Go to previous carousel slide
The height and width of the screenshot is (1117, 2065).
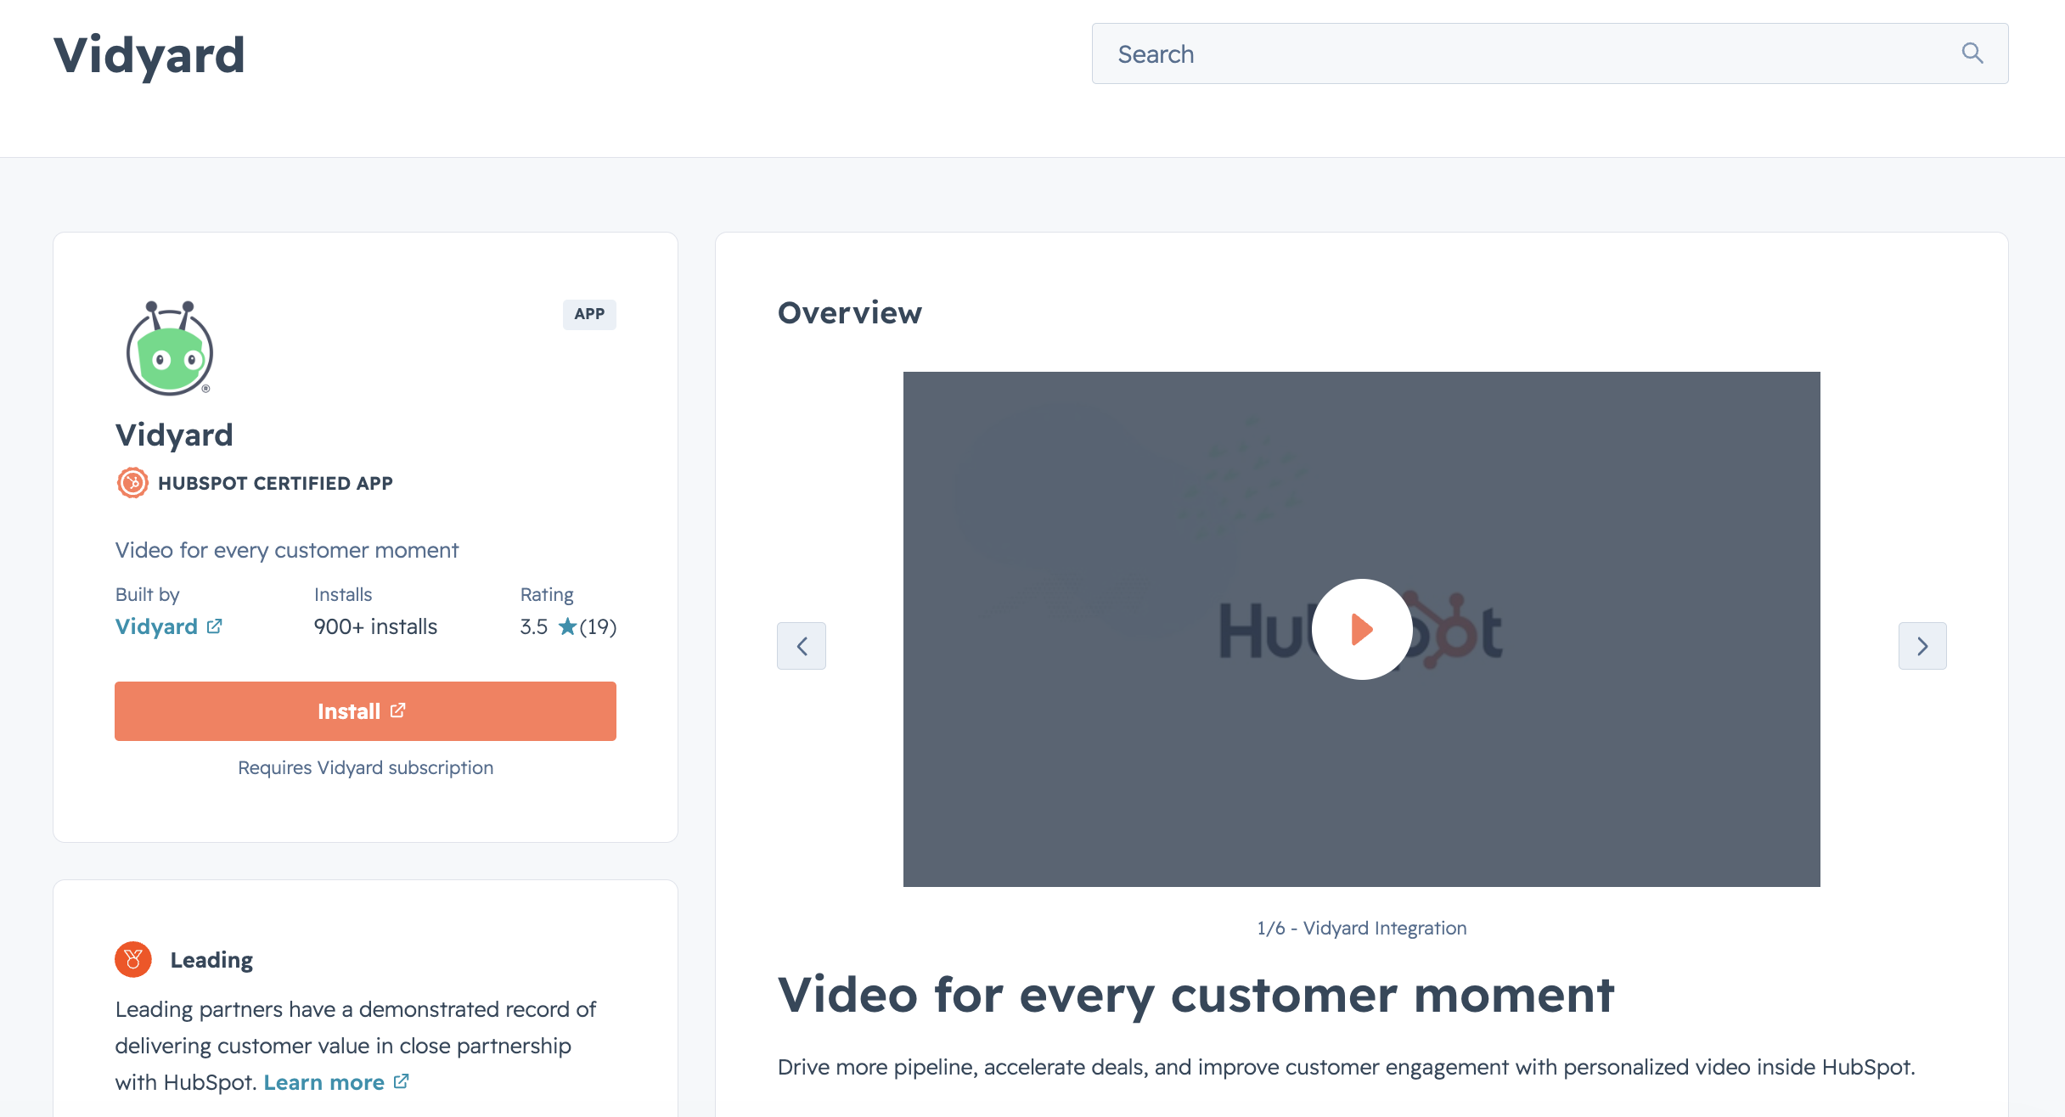point(802,646)
